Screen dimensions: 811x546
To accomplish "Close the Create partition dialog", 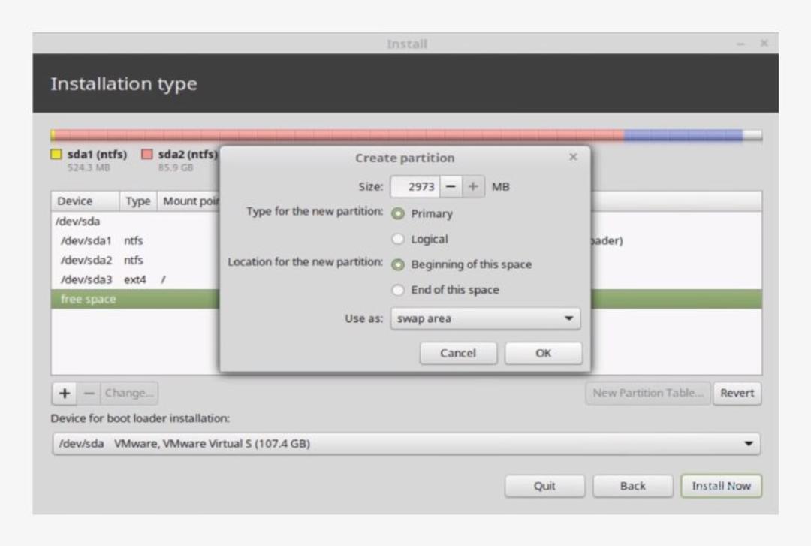I will pyautogui.click(x=572, y=157).
